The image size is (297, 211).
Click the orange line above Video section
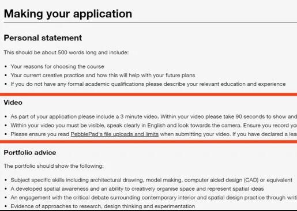[x=148, y=94]
